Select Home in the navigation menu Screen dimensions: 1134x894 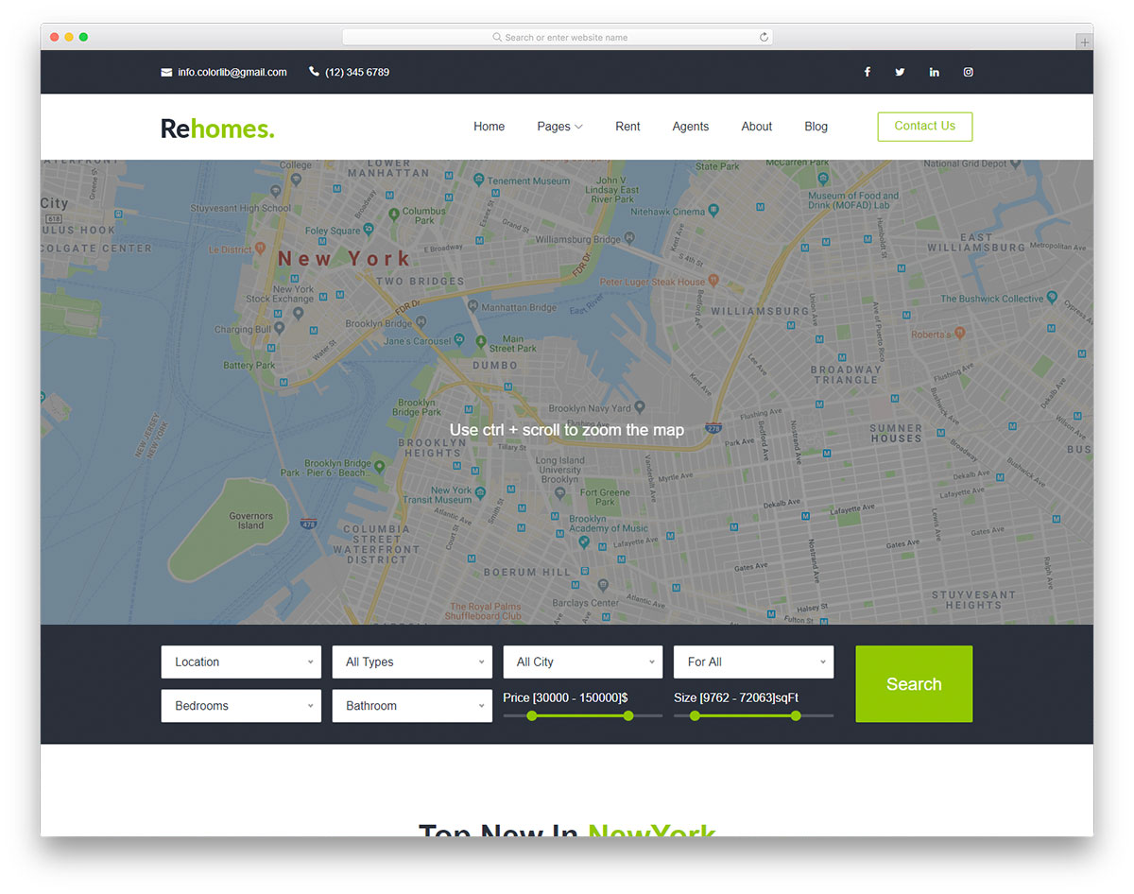coord(489,126)
